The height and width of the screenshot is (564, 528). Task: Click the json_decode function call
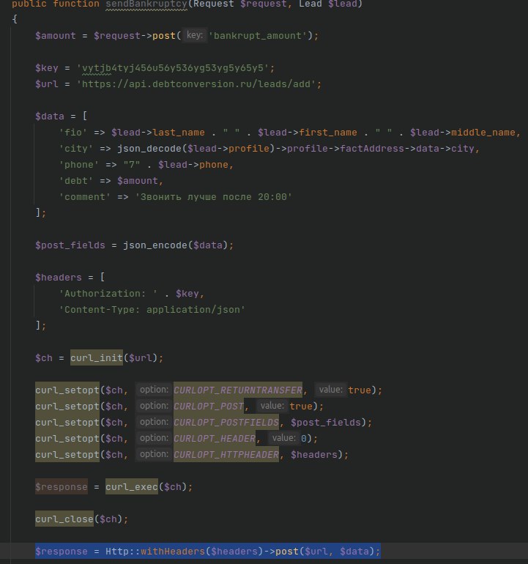click(x=149, y=149)
